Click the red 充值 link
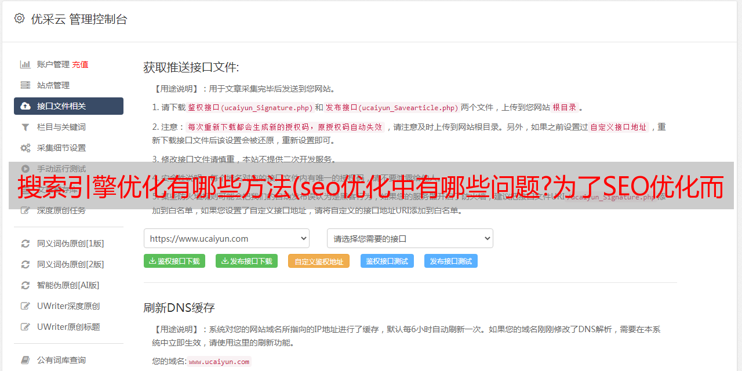The image size is (742, 371). [80, 64]
